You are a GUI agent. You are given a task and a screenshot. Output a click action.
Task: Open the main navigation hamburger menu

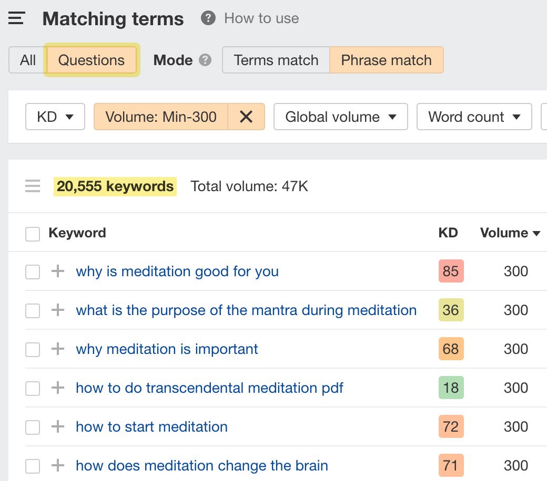(x=16, y=18)
